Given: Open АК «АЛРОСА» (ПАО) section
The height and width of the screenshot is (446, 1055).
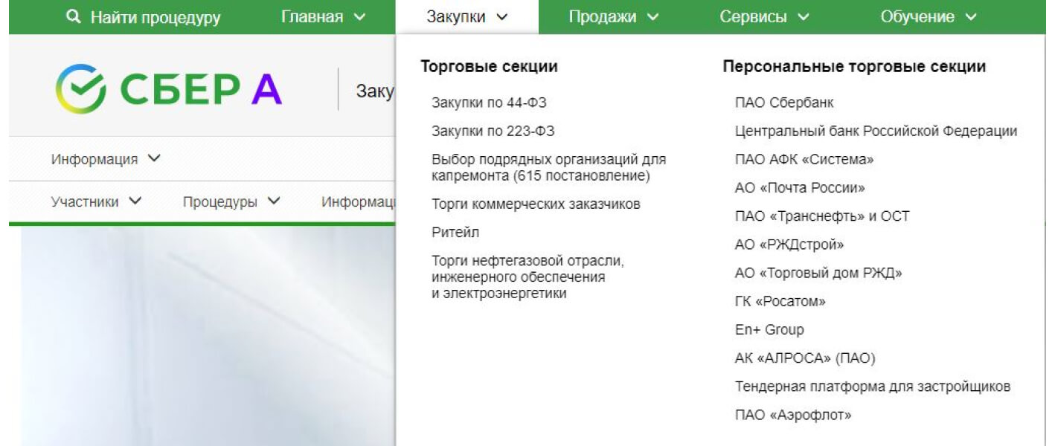Looking at the screenshot, I should (x=805, y=358).
